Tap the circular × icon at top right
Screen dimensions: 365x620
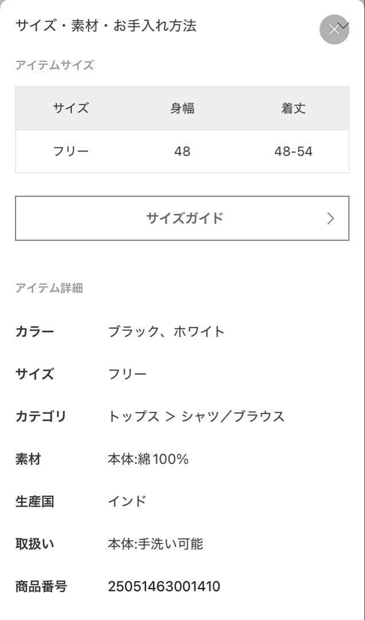point(334,30)
